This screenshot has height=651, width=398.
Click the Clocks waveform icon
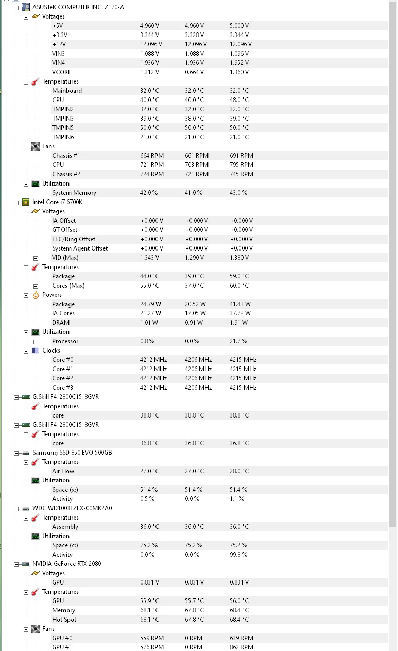point(36,350)
